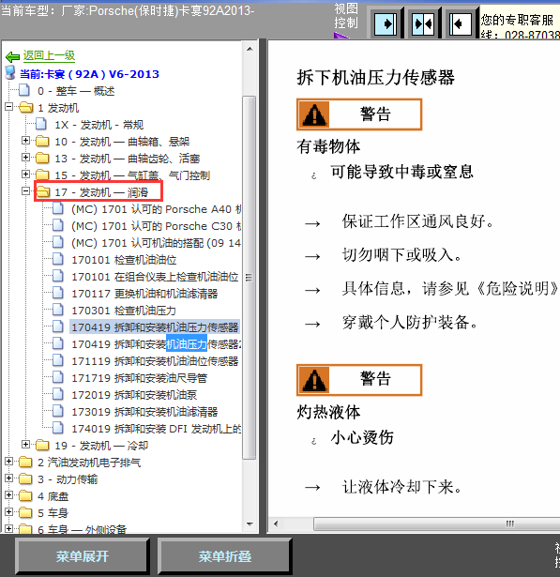Click tree panel vertical scrollbar thumb
Screen dimensions: 560x577
pyautogui.click(x=250, y=278)
